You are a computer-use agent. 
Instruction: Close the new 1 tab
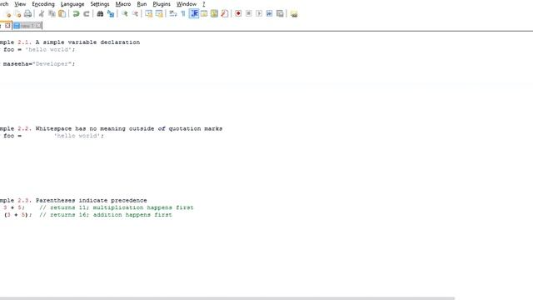tap(38, 26)
